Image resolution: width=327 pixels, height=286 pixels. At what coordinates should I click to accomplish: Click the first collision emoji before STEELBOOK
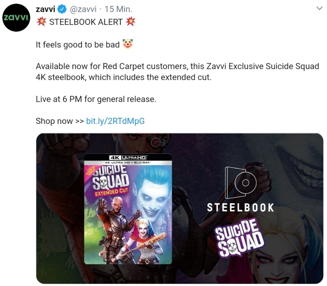(x=41, y=22)
